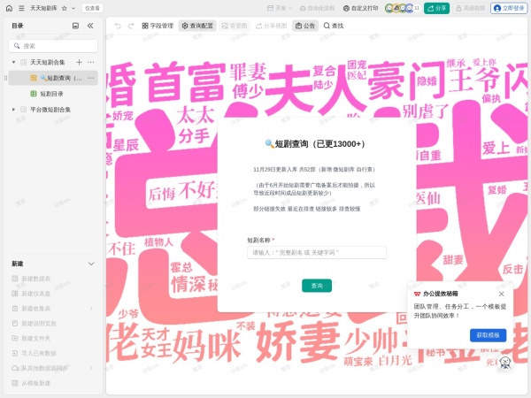This screenshot has width=531, height=398.
Task: Click the 获取模板 button
Action: tap(488, 335)
